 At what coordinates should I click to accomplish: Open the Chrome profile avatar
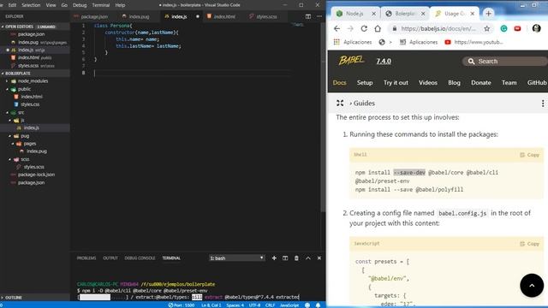coord(537,28)
